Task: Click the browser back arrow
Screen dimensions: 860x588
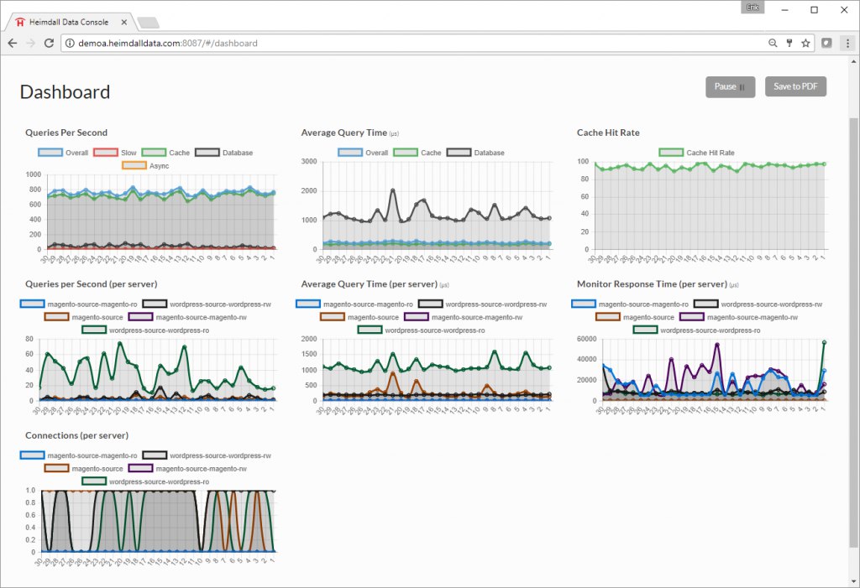Action: click(x=13, y=44)
